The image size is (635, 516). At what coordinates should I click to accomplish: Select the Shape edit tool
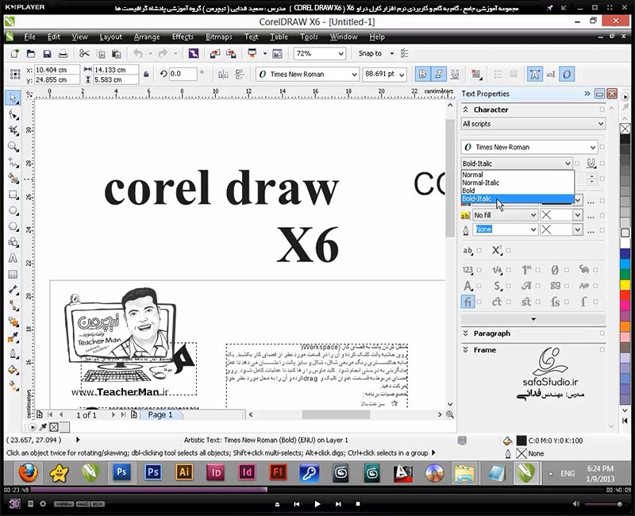13,114
